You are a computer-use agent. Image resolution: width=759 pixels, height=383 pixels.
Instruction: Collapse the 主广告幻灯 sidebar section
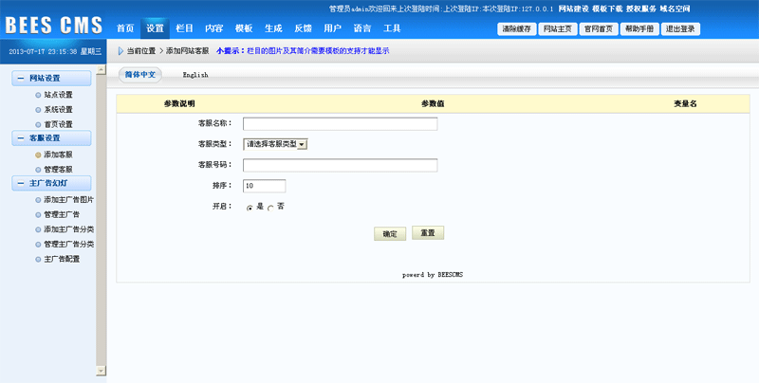[x=51, y=183]
